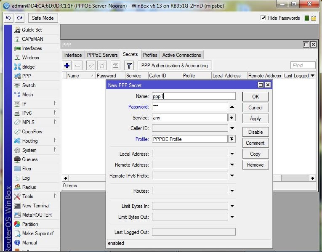Click blue plus add secret icon

67,66
